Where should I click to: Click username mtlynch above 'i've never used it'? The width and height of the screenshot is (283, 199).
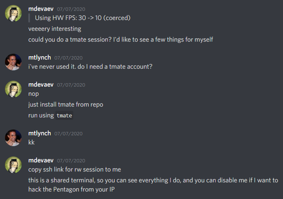point(40,57)
